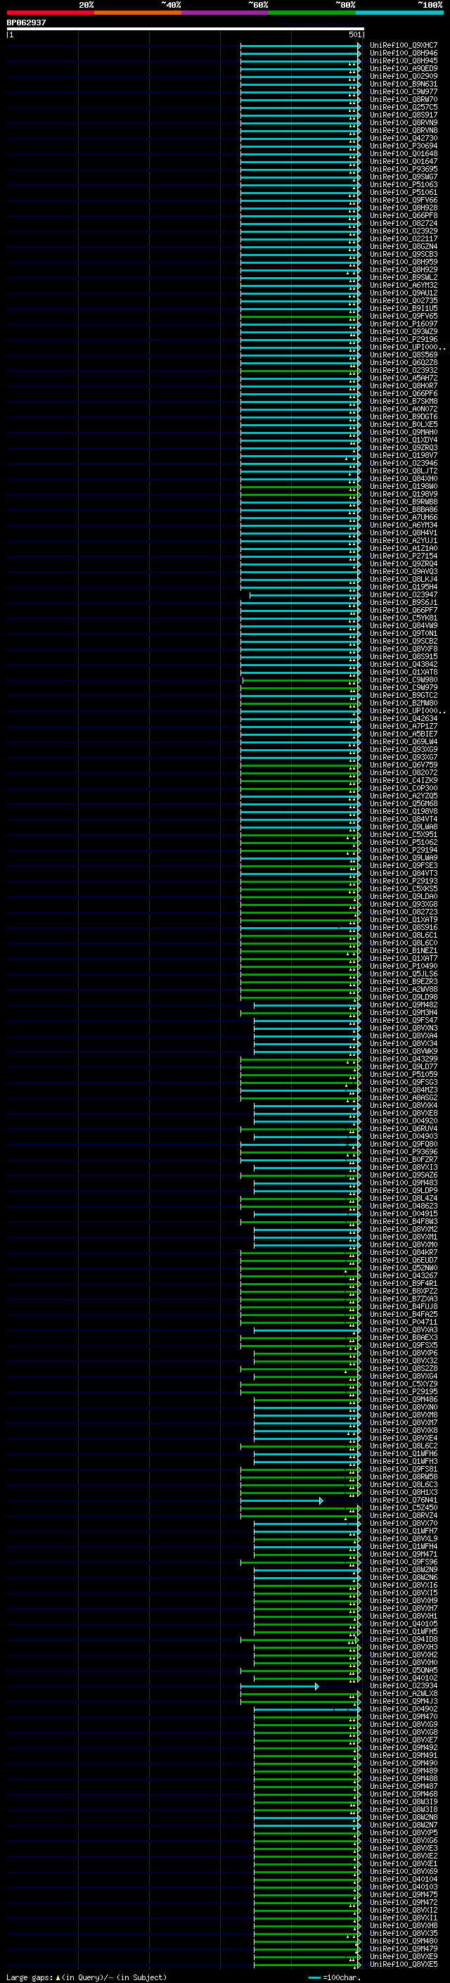Screen dimensions: 450x1983
Task: Select UniRef100_Q9M468 entry
Action: click(404, 1794)
